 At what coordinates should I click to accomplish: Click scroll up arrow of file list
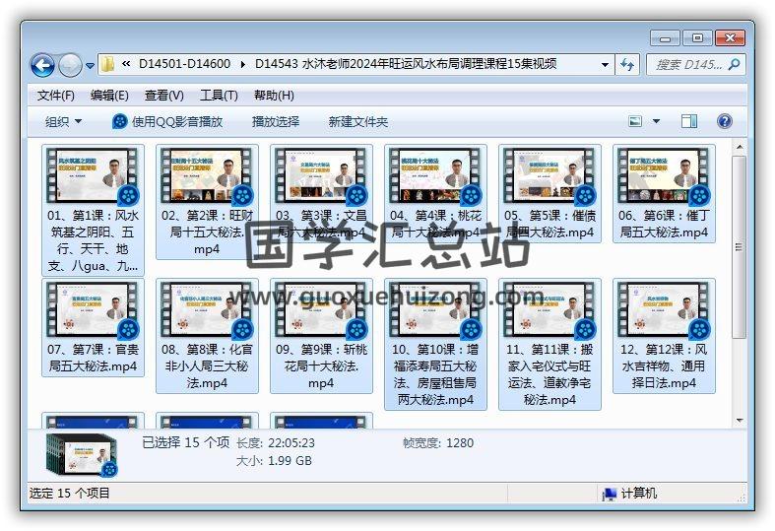click(740, 148)
